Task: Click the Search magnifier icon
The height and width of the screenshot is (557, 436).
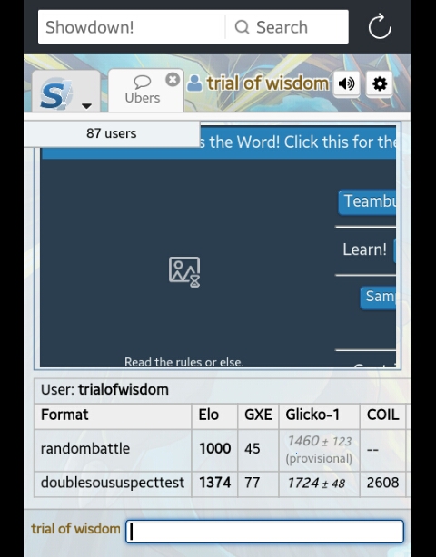Action: pyautogui.click(x=242, y=27)
